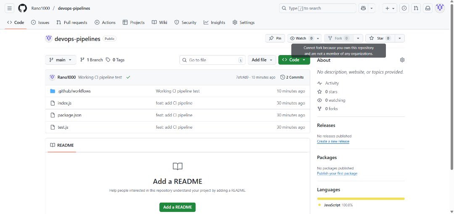Open the index.js file
Screen dimensions: 454x214
pyautogui.click(x=64, y=103)
